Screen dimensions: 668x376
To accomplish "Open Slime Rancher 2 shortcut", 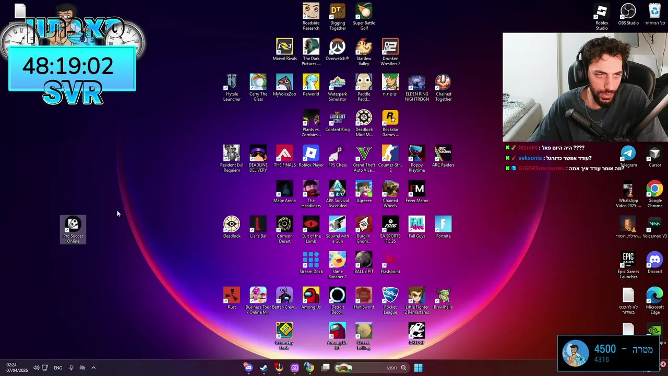I will coord(338,265).
